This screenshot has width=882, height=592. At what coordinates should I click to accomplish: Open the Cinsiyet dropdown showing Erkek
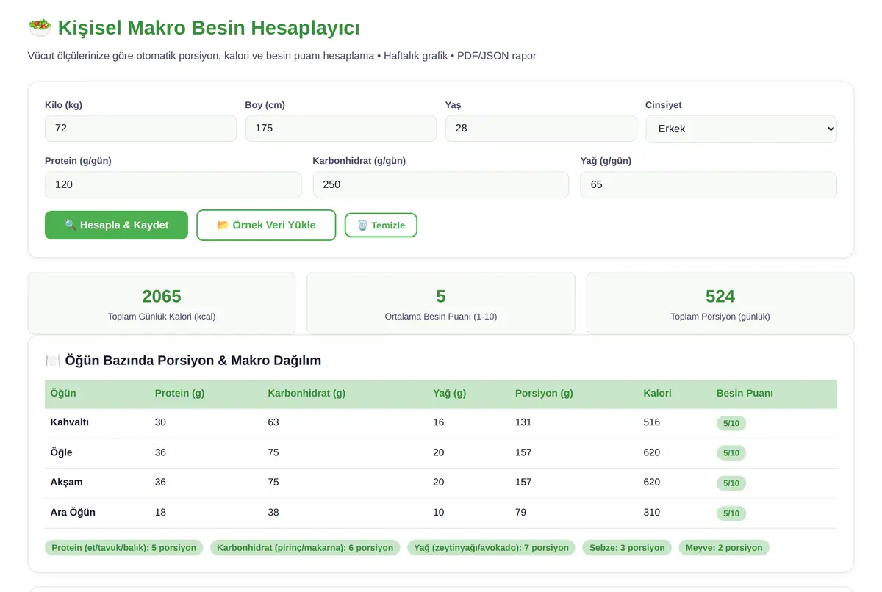(x=741, y=129)
